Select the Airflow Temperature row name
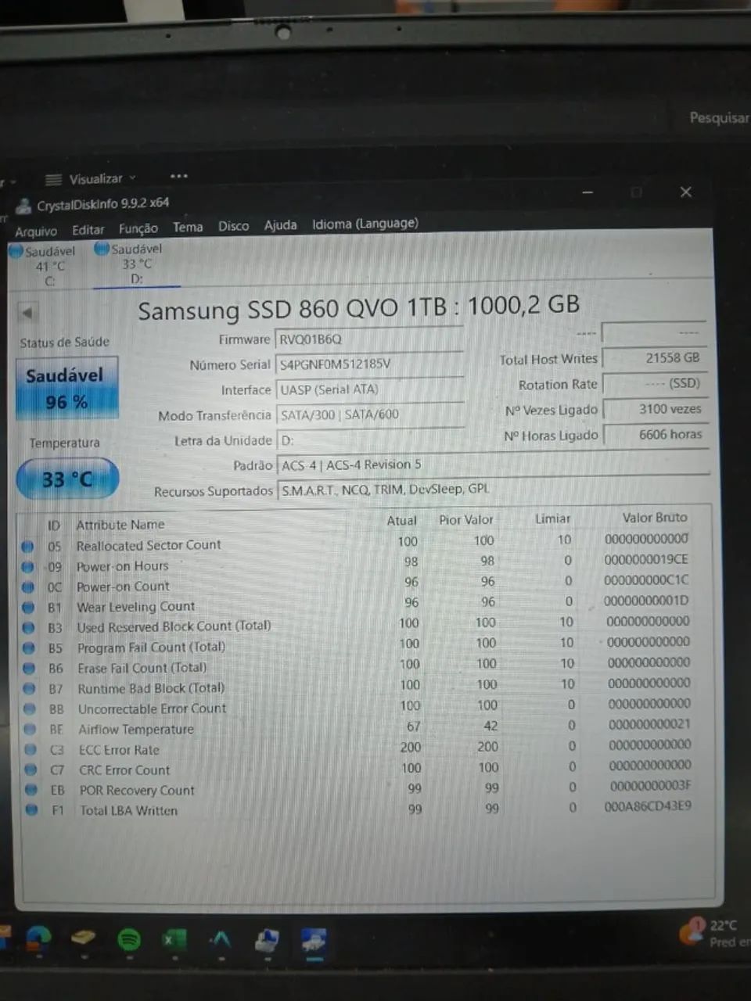The height and width of the screenshot is (1001, 751). (x=136, y=730)
